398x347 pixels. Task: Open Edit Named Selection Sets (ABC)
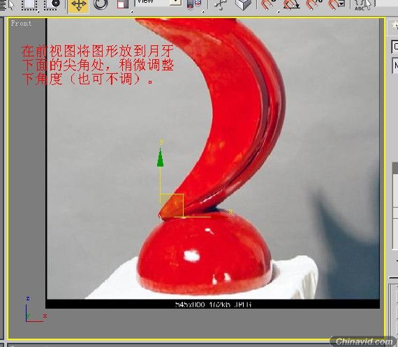click(x=363, y=4)
